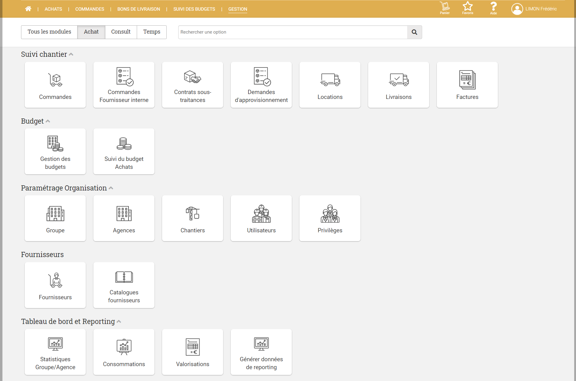Viewport: 576px width, 381px height.
Task: Select the Temps module tab
Action: tap(152, 32)
